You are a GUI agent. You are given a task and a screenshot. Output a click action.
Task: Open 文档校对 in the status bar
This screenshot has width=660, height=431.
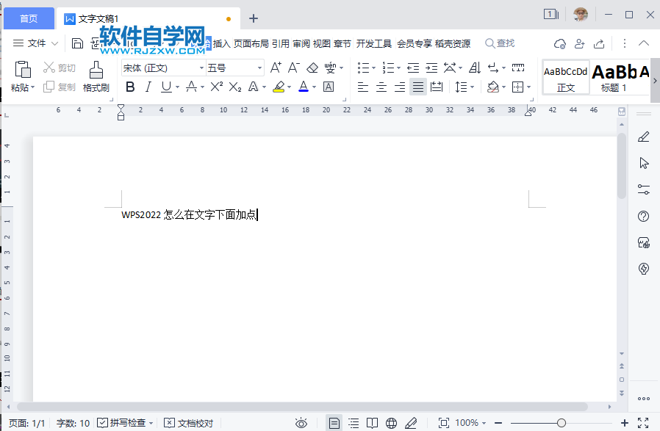tap(190, 423)
